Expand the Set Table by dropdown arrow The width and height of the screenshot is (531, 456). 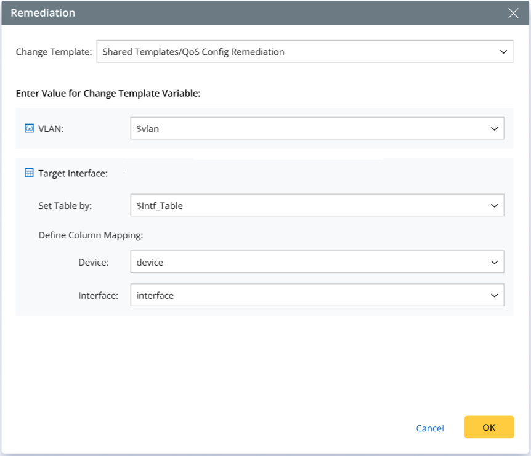[494, 206]
